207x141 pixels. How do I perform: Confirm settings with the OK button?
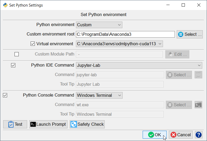click(155, 135)
